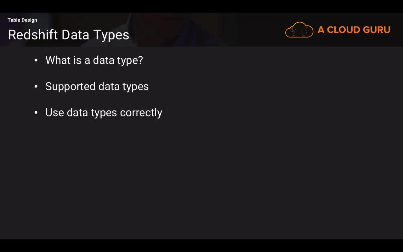Click bullet dot beside "What is a data type?"
This screenshot has width=403, height=252.
36,60
